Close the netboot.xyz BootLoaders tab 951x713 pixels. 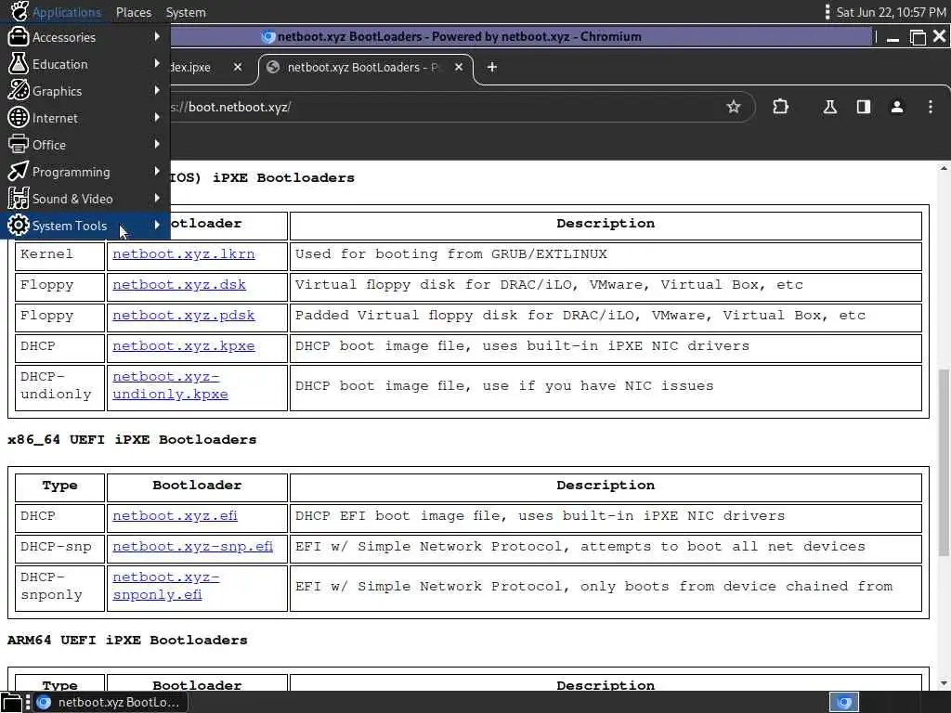(x=459, y=67)
